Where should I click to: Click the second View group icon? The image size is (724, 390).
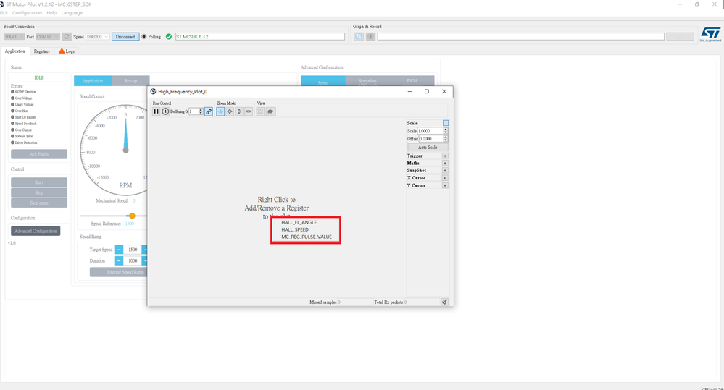pos(270,111)
